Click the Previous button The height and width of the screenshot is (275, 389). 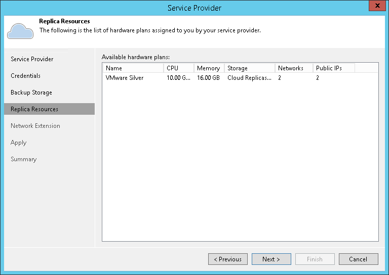227,259
